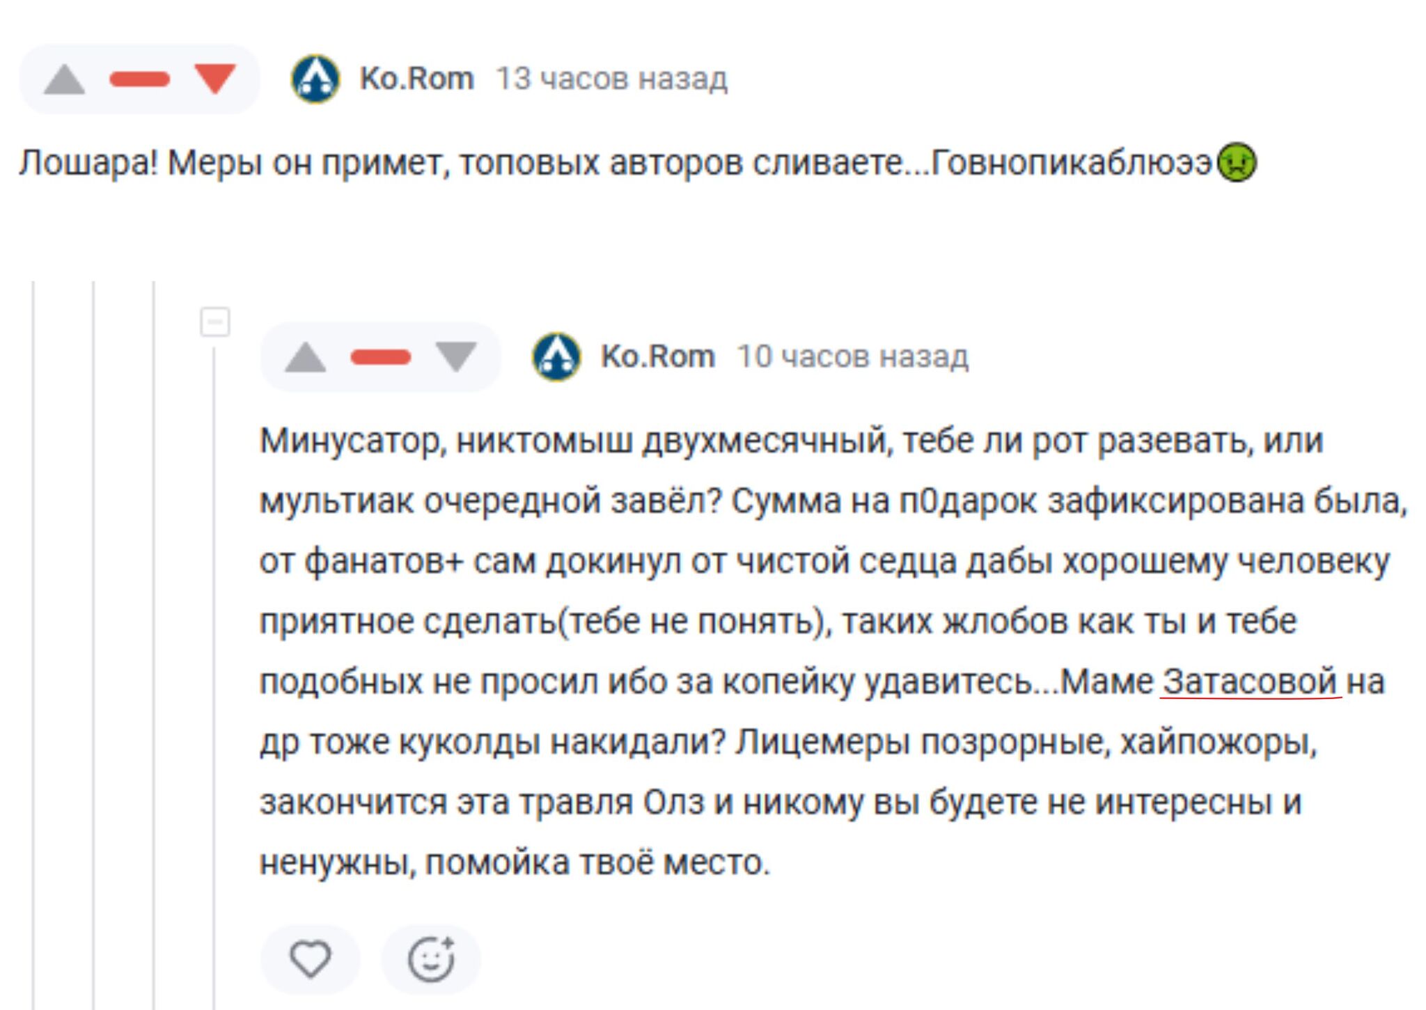Remove the red downvote on the 13 часов назад comment
1426x1010 pixels.
coord(214,78)
